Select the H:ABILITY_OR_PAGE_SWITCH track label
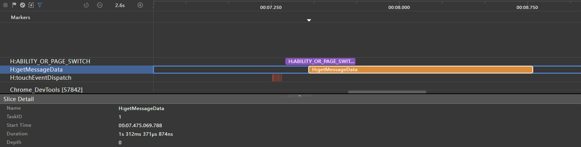 (50, 61)
